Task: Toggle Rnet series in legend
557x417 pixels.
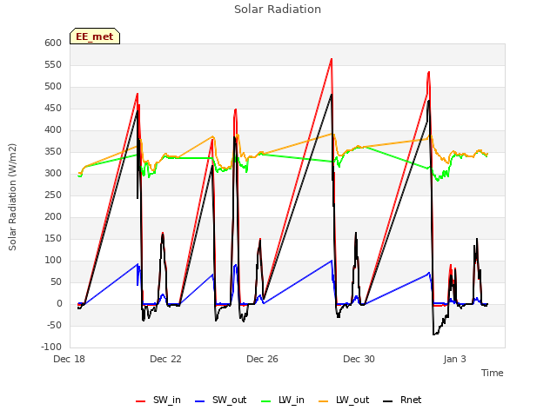Action: [x=402, y=400]
